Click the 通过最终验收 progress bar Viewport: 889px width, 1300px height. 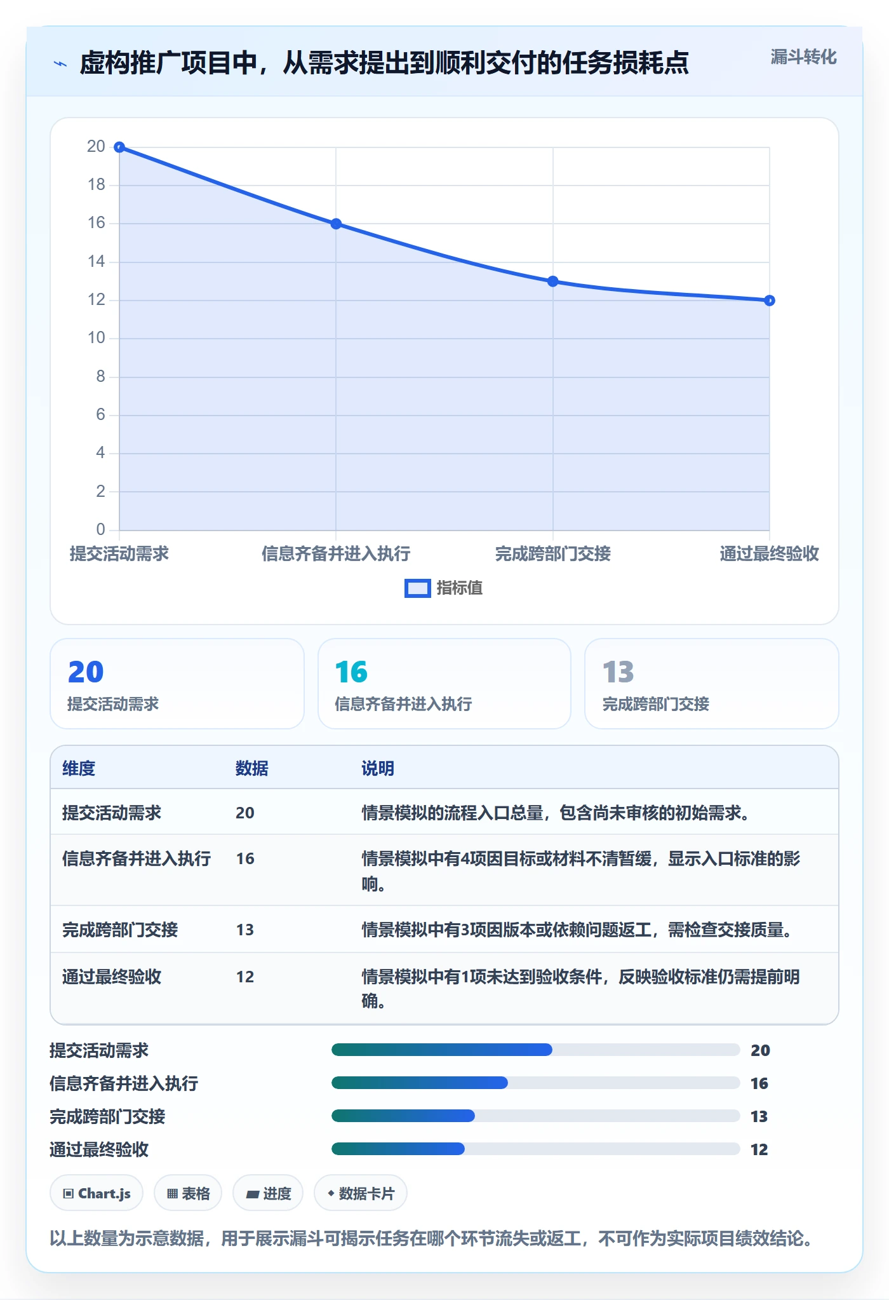click(536, 1149)
